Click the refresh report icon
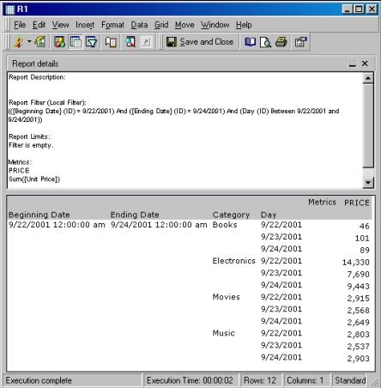The height and width of the screenshot is (388, 381). point(40,42)
